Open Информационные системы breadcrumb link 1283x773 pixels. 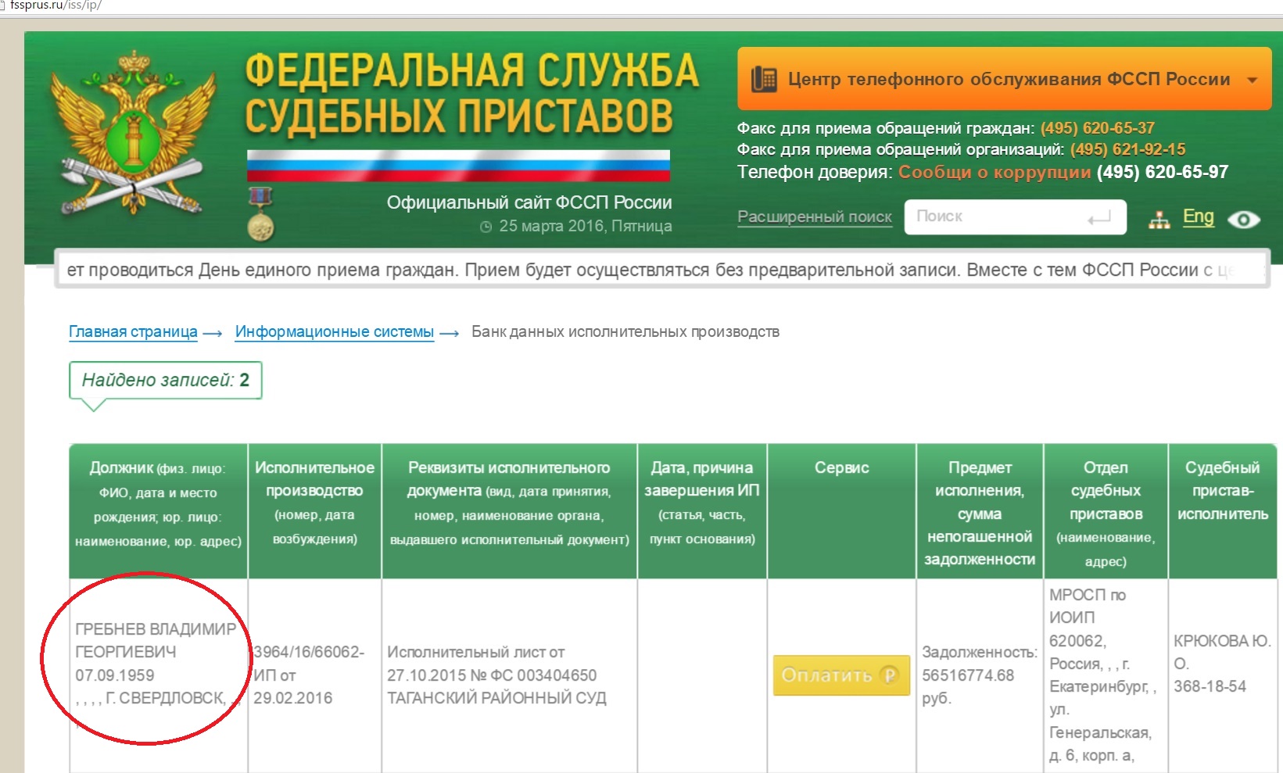(x=334, y=331)
